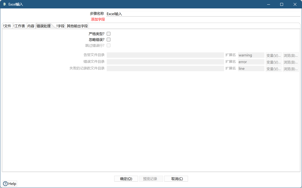The image size is (302, 188).
Task: Click 预览记录 button
Action: 151,178
